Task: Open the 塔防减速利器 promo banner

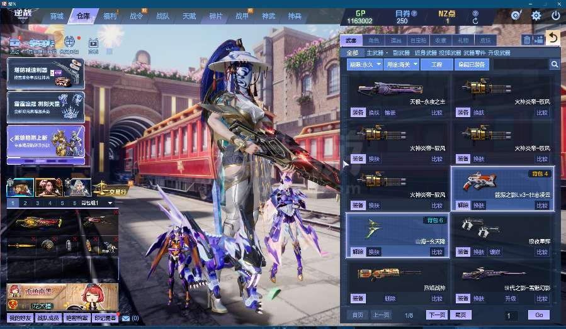Action: click(x=46, y=74)
